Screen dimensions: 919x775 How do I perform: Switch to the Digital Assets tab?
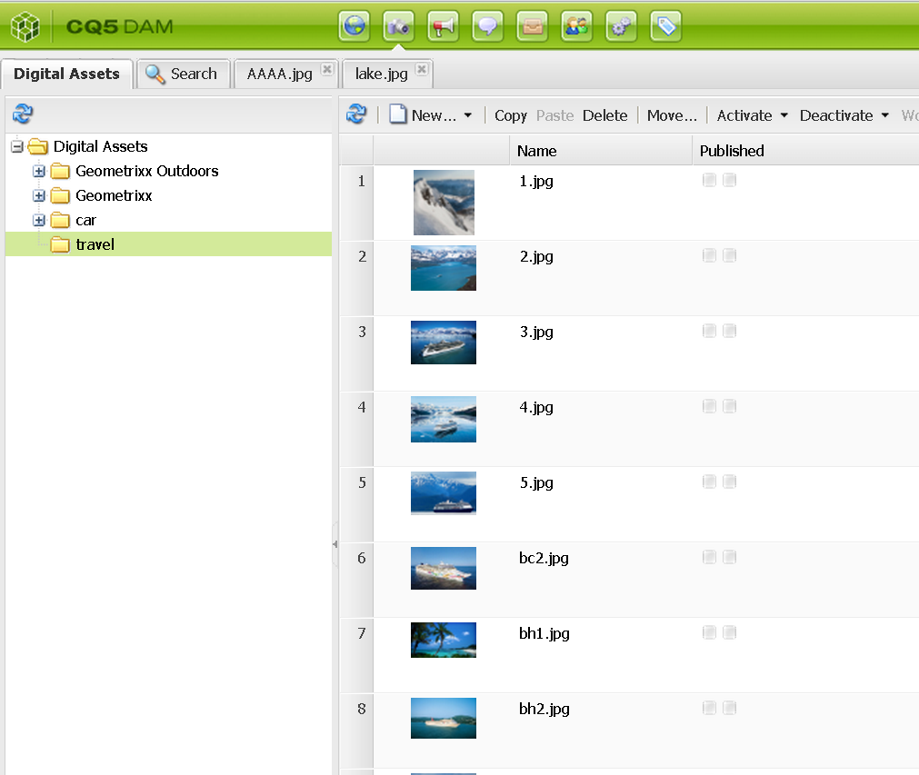coord(67,74)
